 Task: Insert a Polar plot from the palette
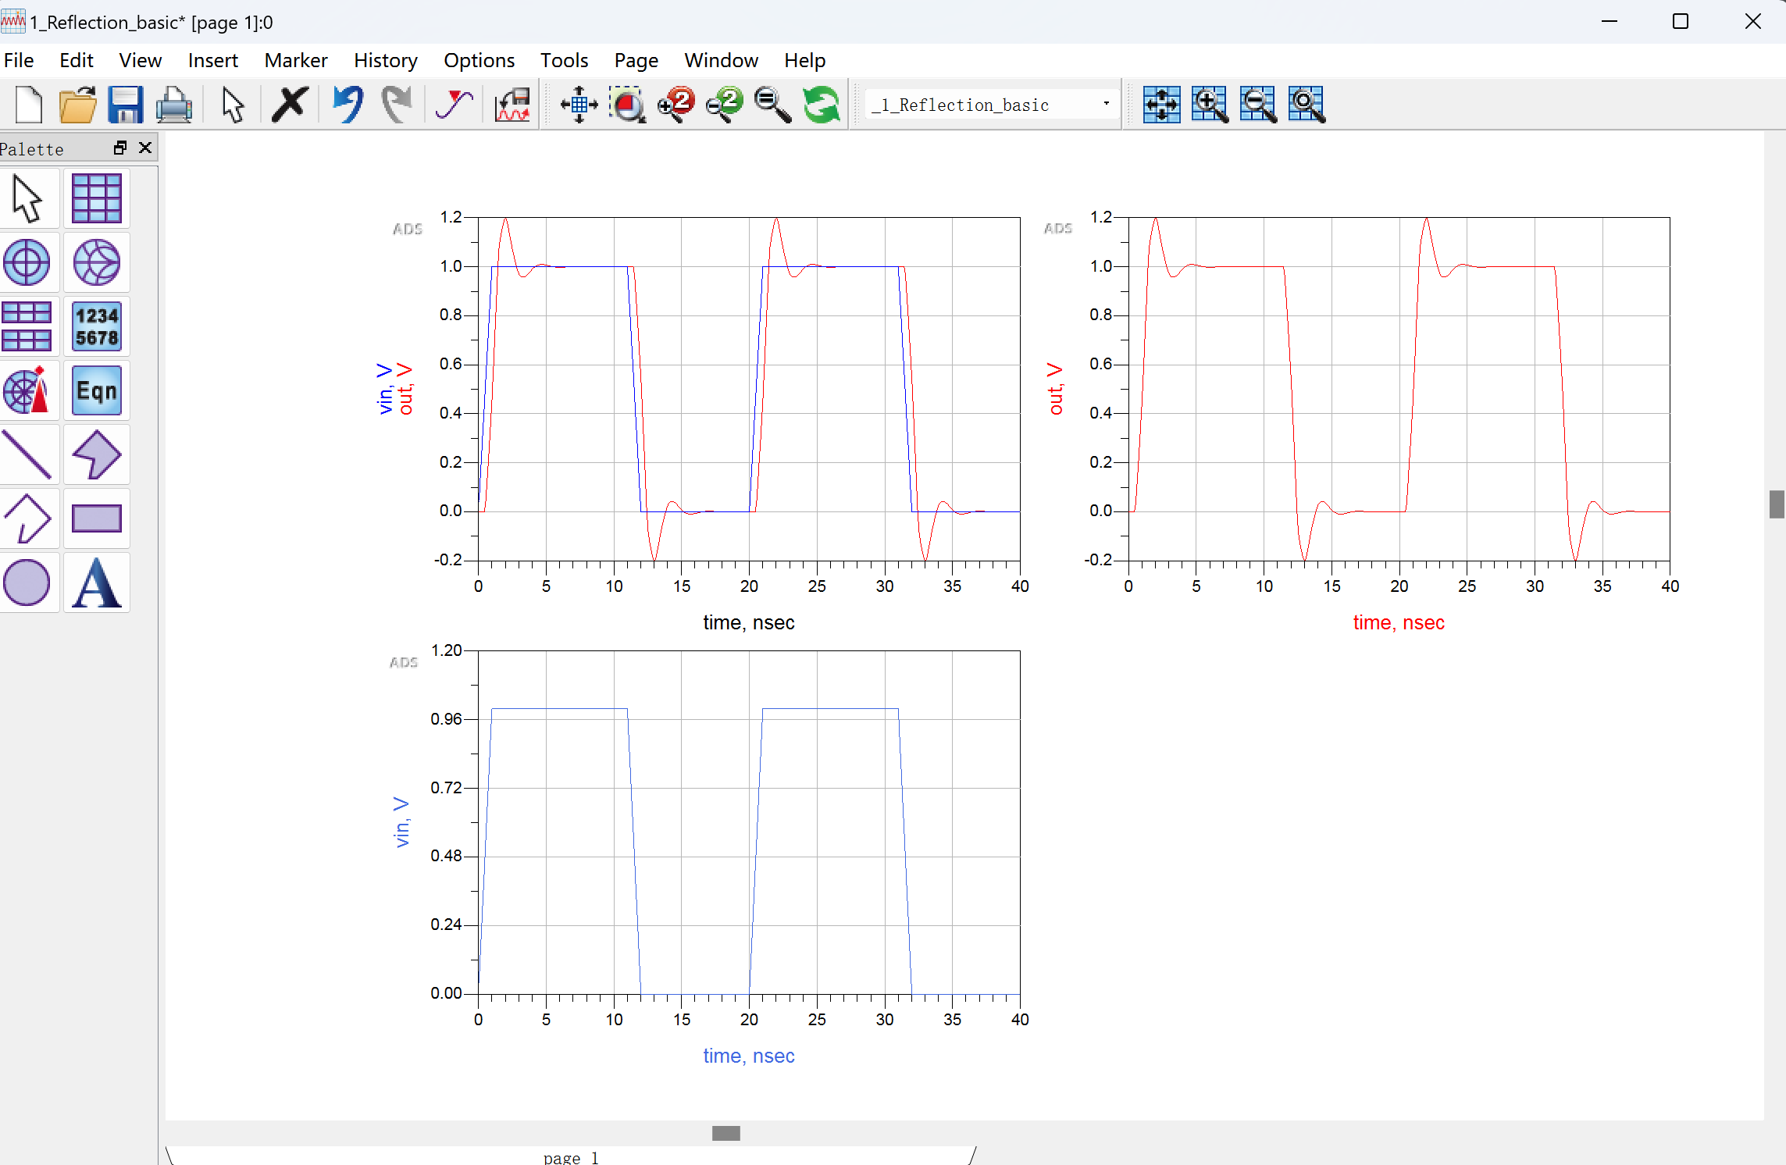coord(28,262)
